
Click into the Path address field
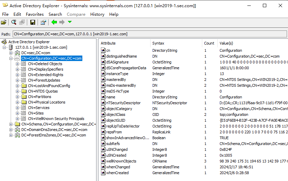pos(149,34)
